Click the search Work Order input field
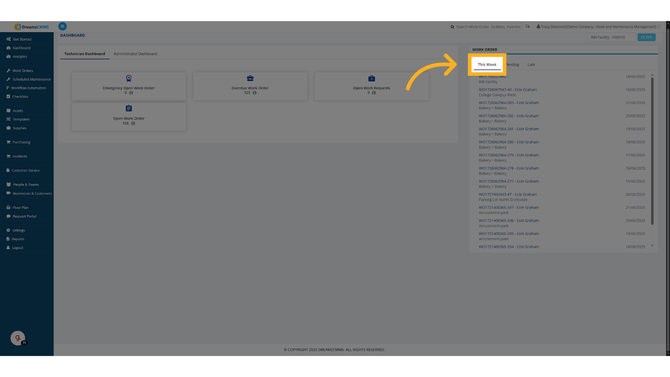The height and width of the screenshot is (377, 670). [x=488, y=27]
